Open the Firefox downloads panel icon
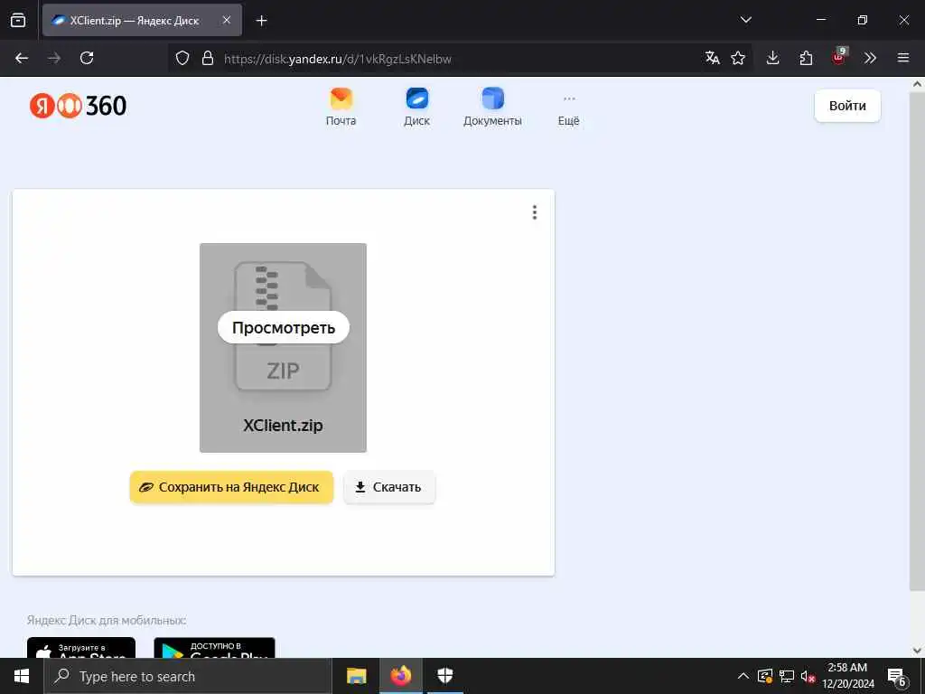 (x=773, y=58)
